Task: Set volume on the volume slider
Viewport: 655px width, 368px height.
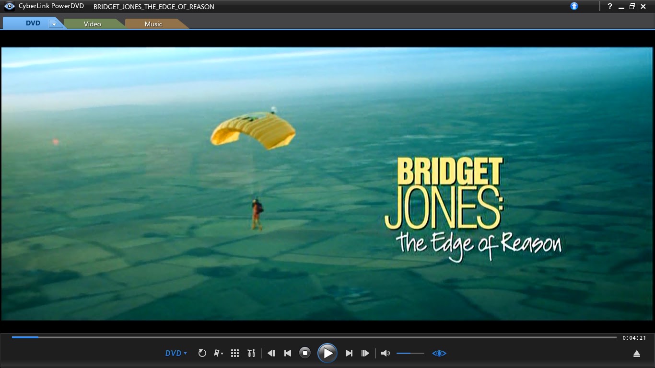Action: click(x=410, y=353)
